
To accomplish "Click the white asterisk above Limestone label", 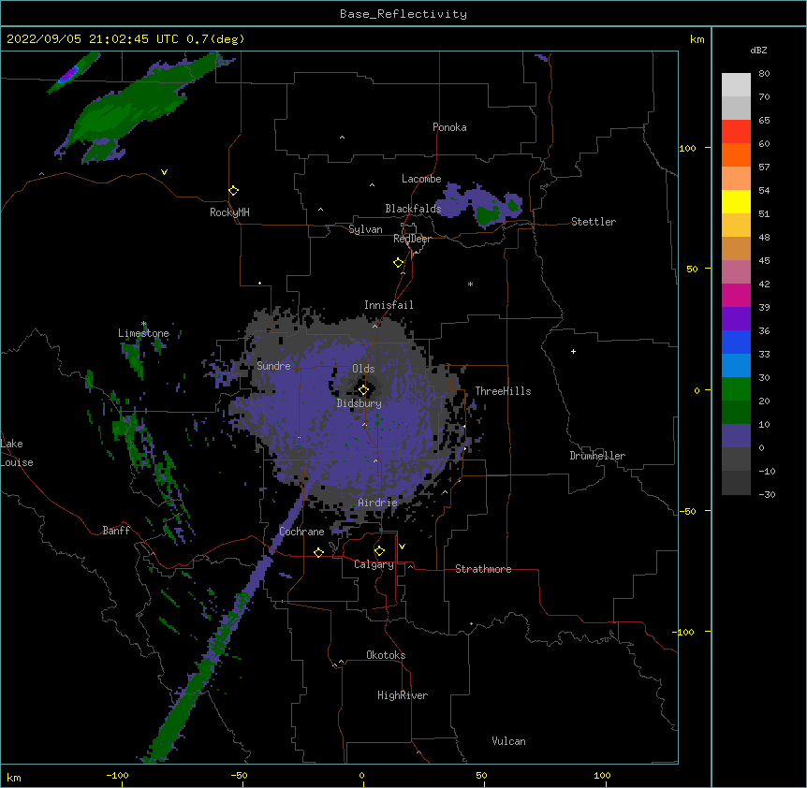I will pos(144,324).
